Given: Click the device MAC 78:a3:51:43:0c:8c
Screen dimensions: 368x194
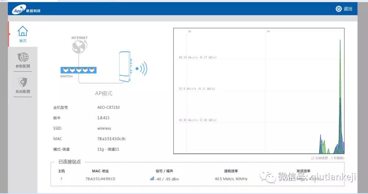Looking at the screenshot, I should pyautogui.click(x=111, y=139).
